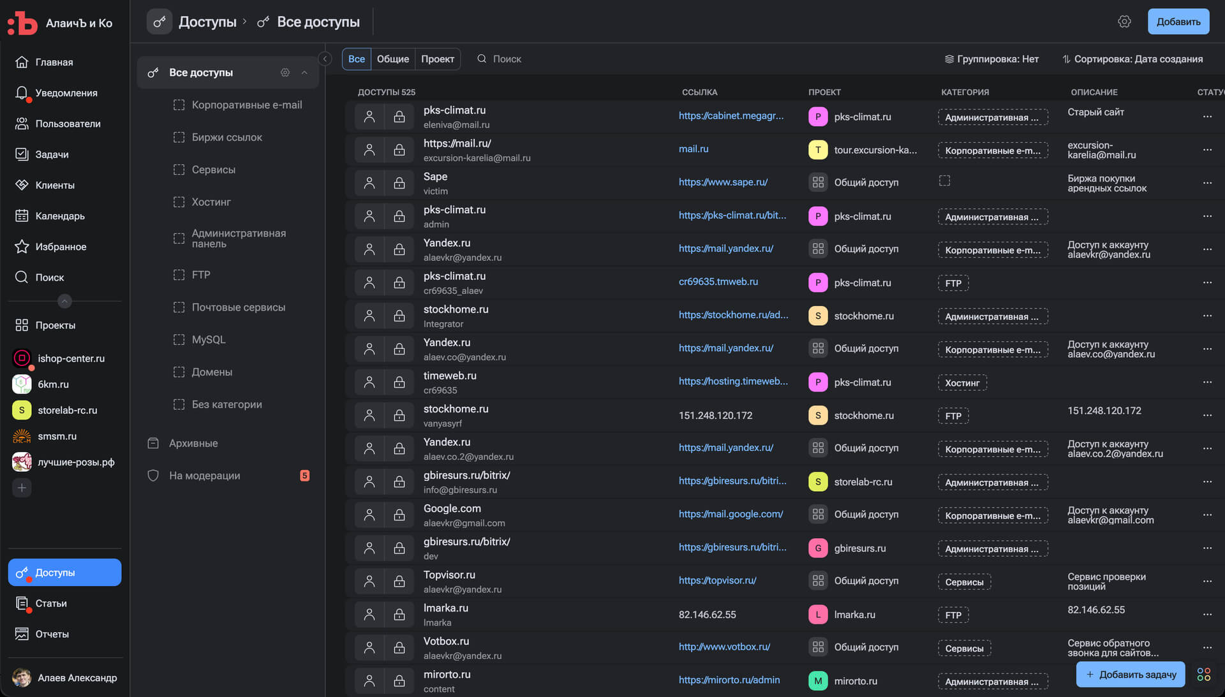This screenshot has height=697, width=1225.
Task: Switch to the Общие tab
Action: pos(392,59)
